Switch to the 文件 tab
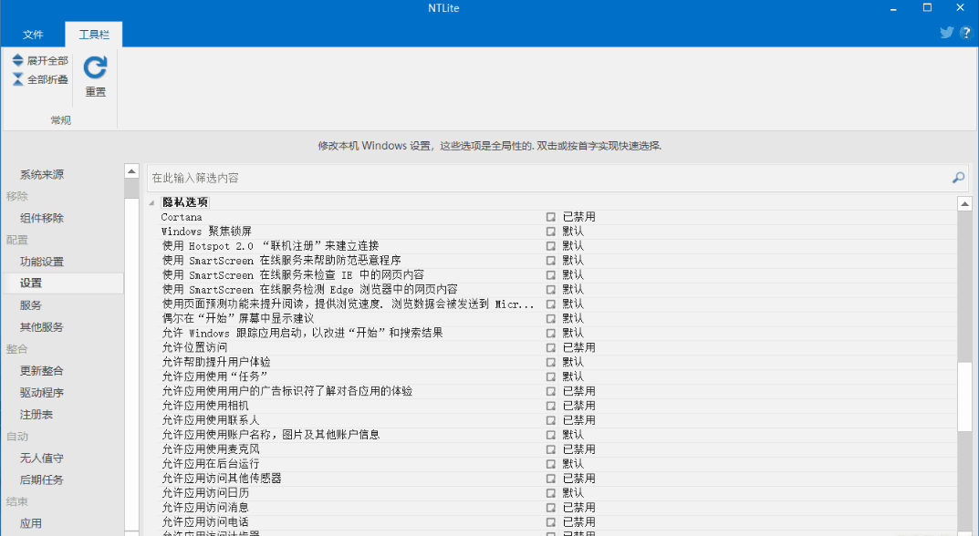Viewport: 979px width, 536px height. click(33, 35)
